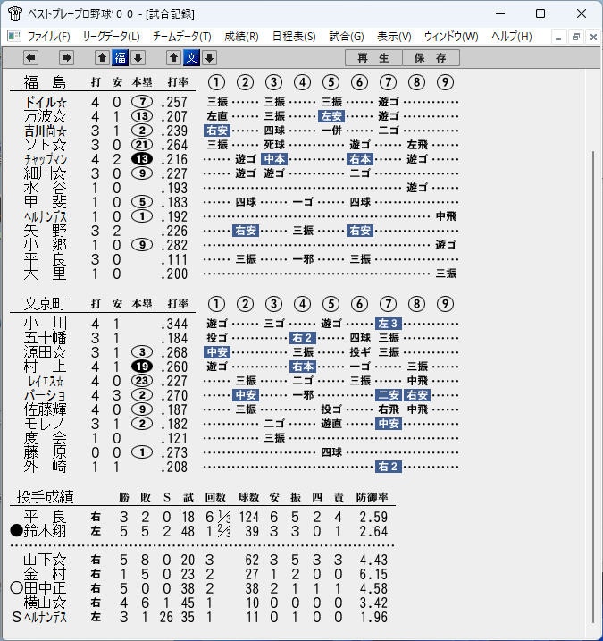Open the 表示(V) menu
Screen dimensions: 603x641
click(394, 37)
